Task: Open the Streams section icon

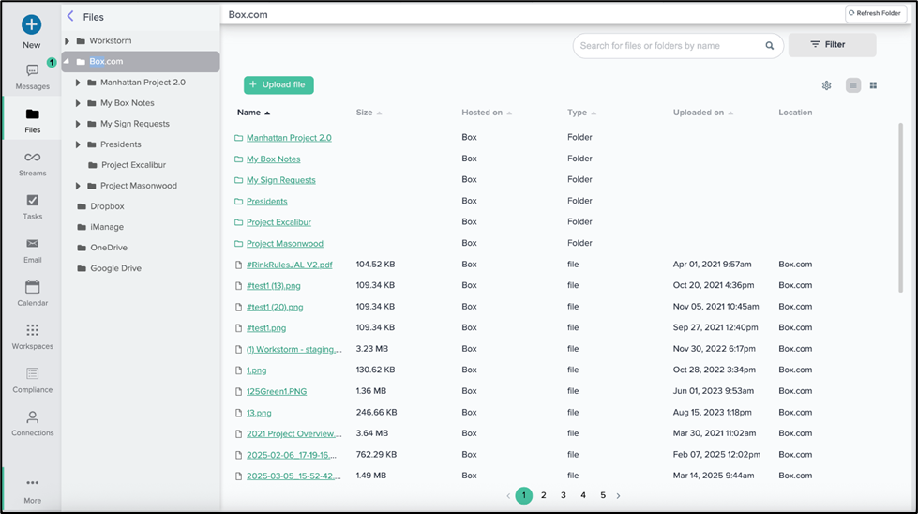Action: pyautogui.click(x=32, y=157)
